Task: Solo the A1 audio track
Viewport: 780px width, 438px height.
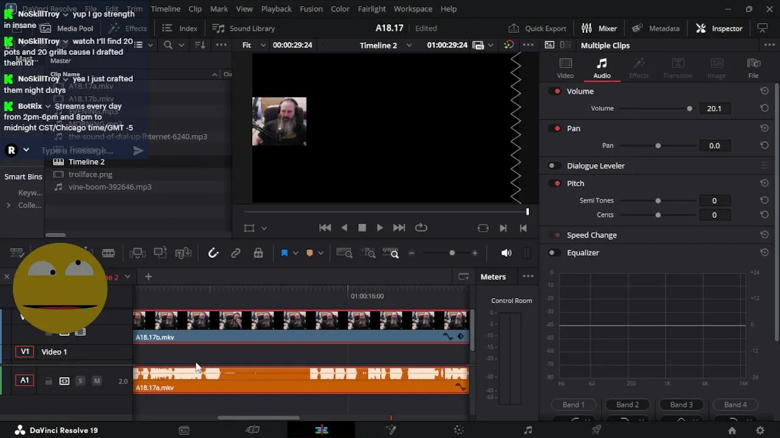Action: 80,381
